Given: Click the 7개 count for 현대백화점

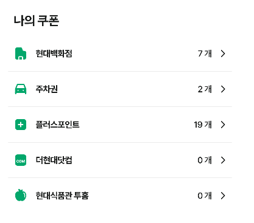Looking at the screenshot, I should coord(205,53).
